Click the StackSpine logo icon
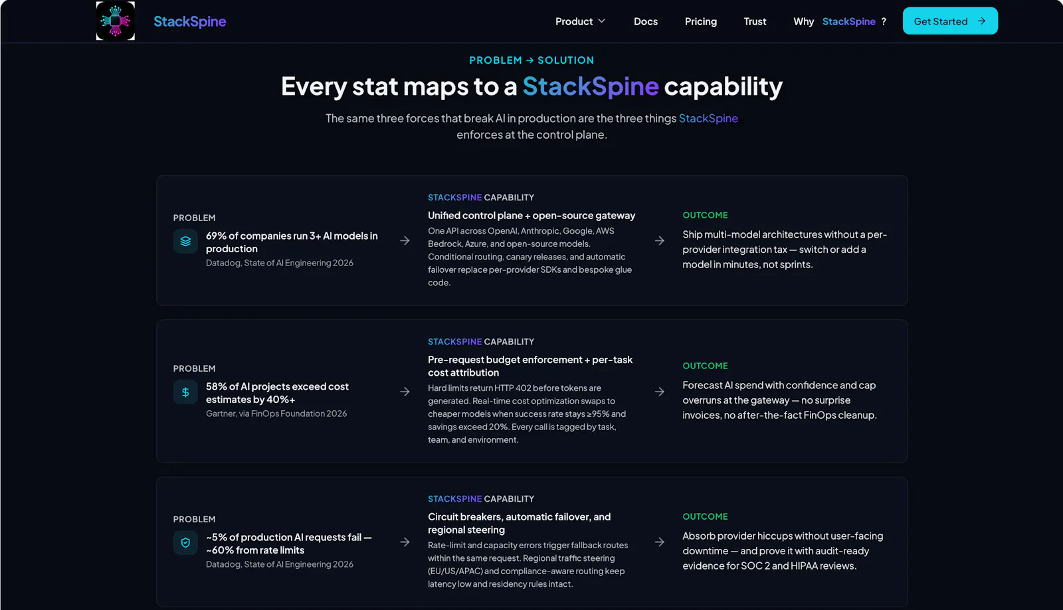This screenshot has width=1063, height=610. coord(115,21)
